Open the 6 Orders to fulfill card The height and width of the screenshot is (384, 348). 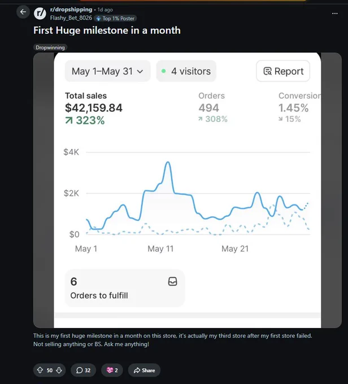[125, 288]
